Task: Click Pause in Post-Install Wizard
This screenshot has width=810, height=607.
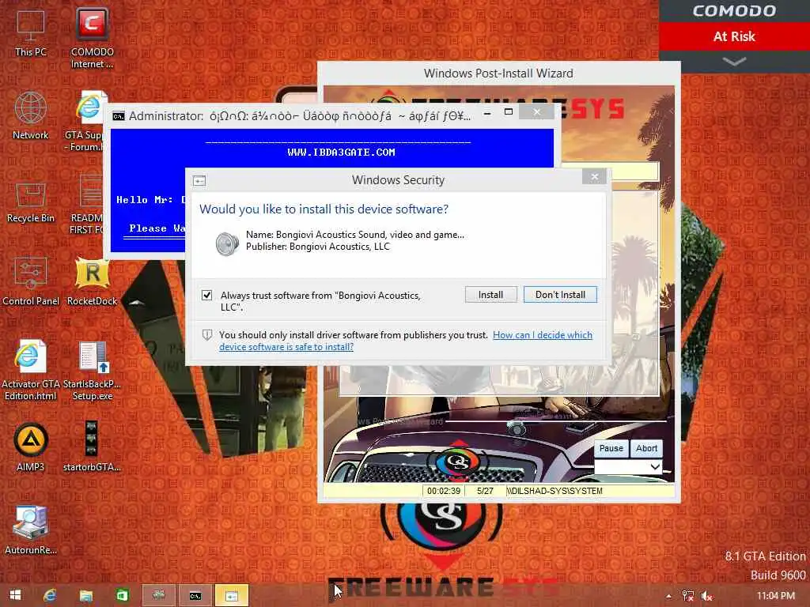Action: tap(611, 449)
